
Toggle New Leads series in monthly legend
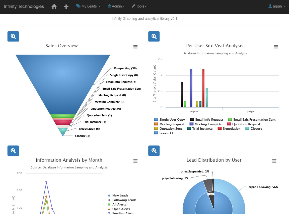click(x=118, y=195)
